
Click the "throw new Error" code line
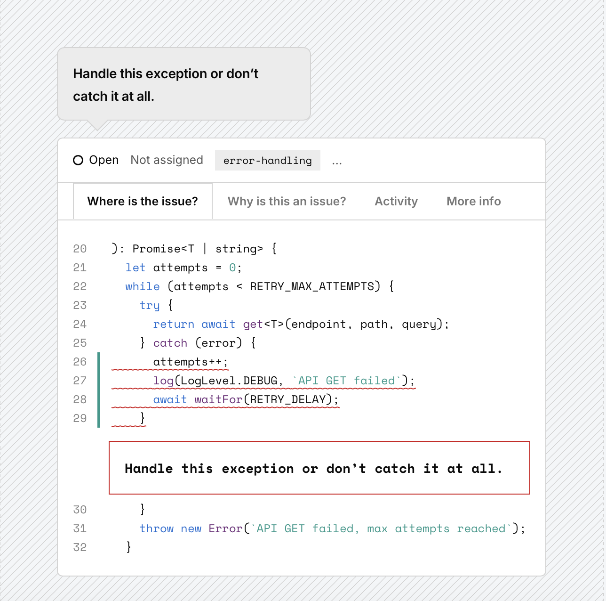pyautogui.click(x=332, y=528)
